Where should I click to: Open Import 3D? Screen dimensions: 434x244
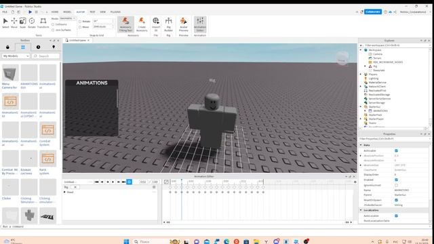coord(156,24)
